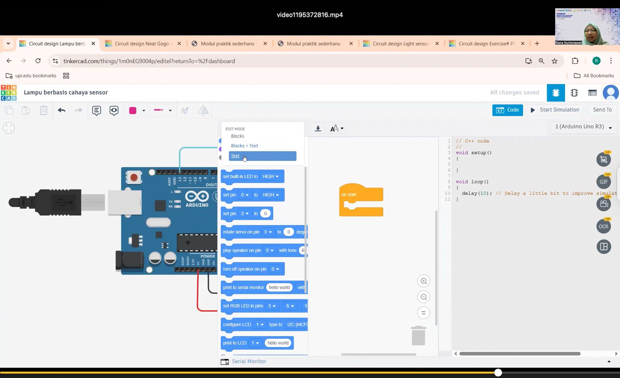
Task: Reset blocks workspace zoom
Action: pyautogui.click(x=424, y=313)
